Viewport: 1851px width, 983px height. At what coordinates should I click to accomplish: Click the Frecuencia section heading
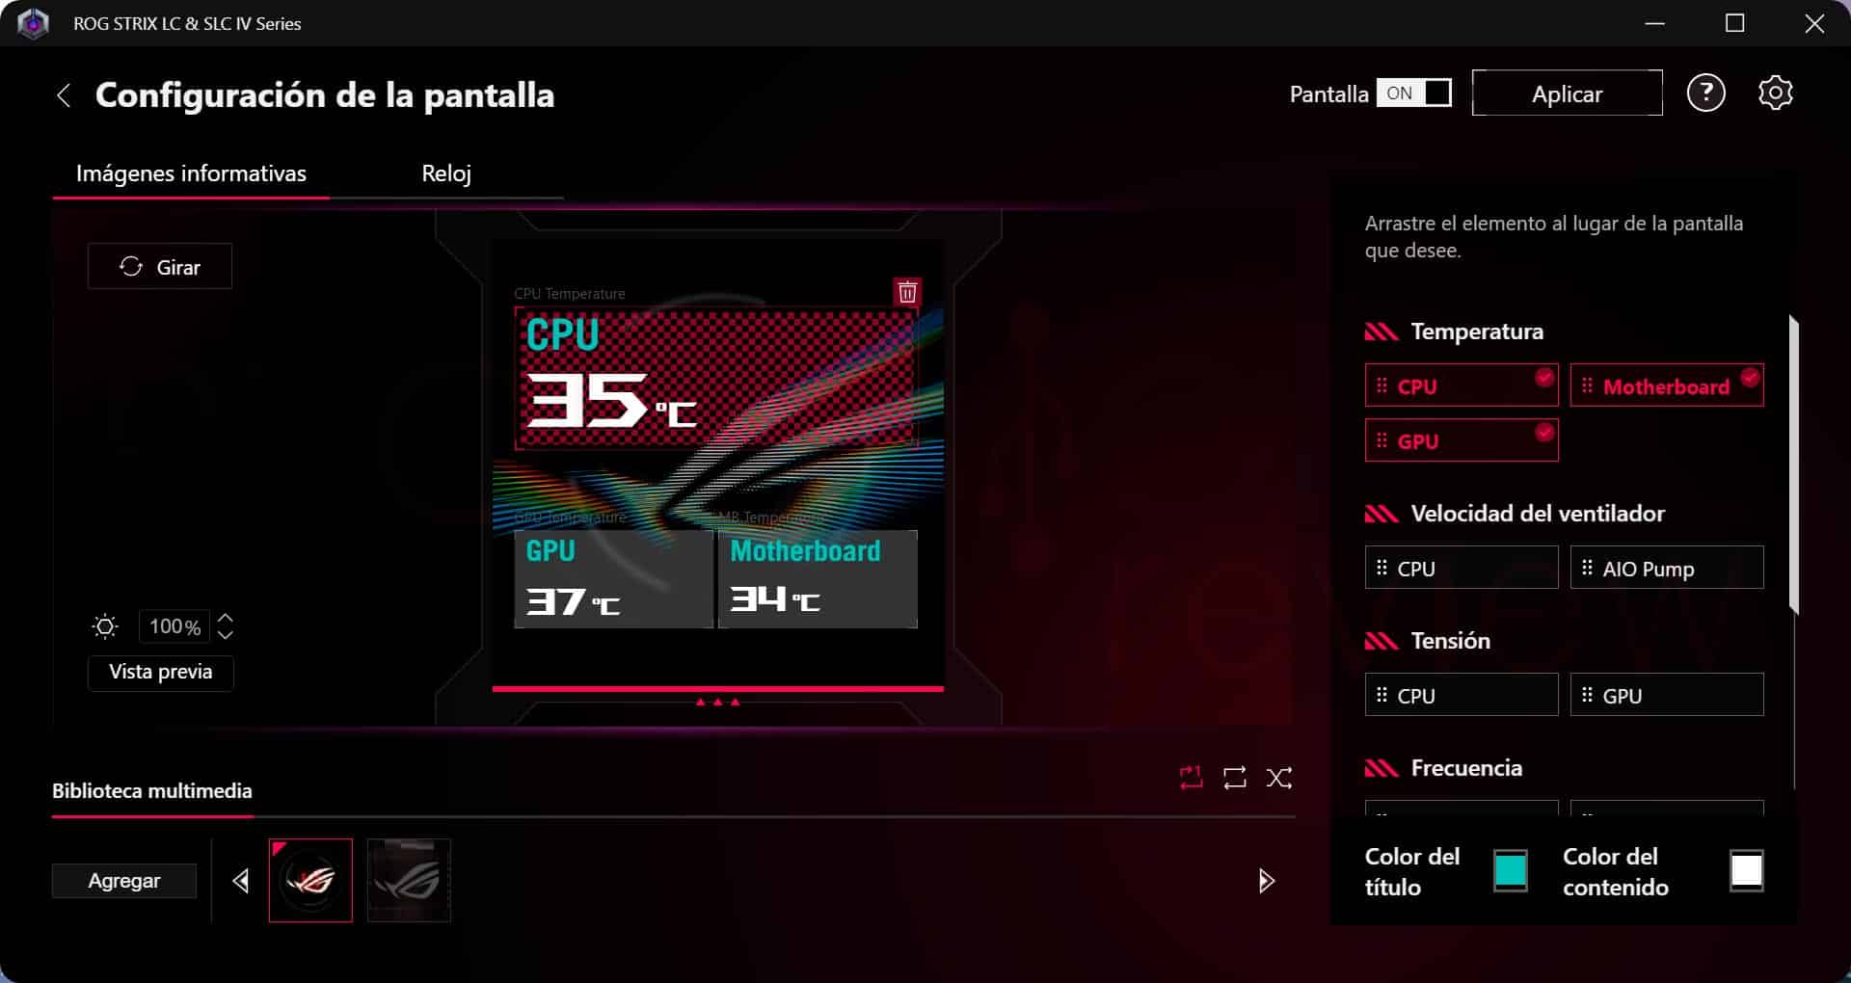click(x=1466, y=768)
